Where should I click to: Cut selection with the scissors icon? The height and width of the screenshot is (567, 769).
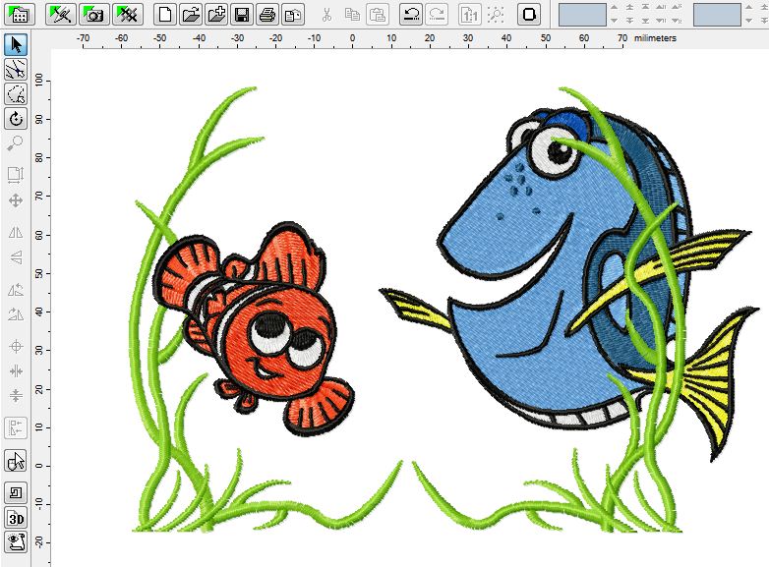[326, 15]
